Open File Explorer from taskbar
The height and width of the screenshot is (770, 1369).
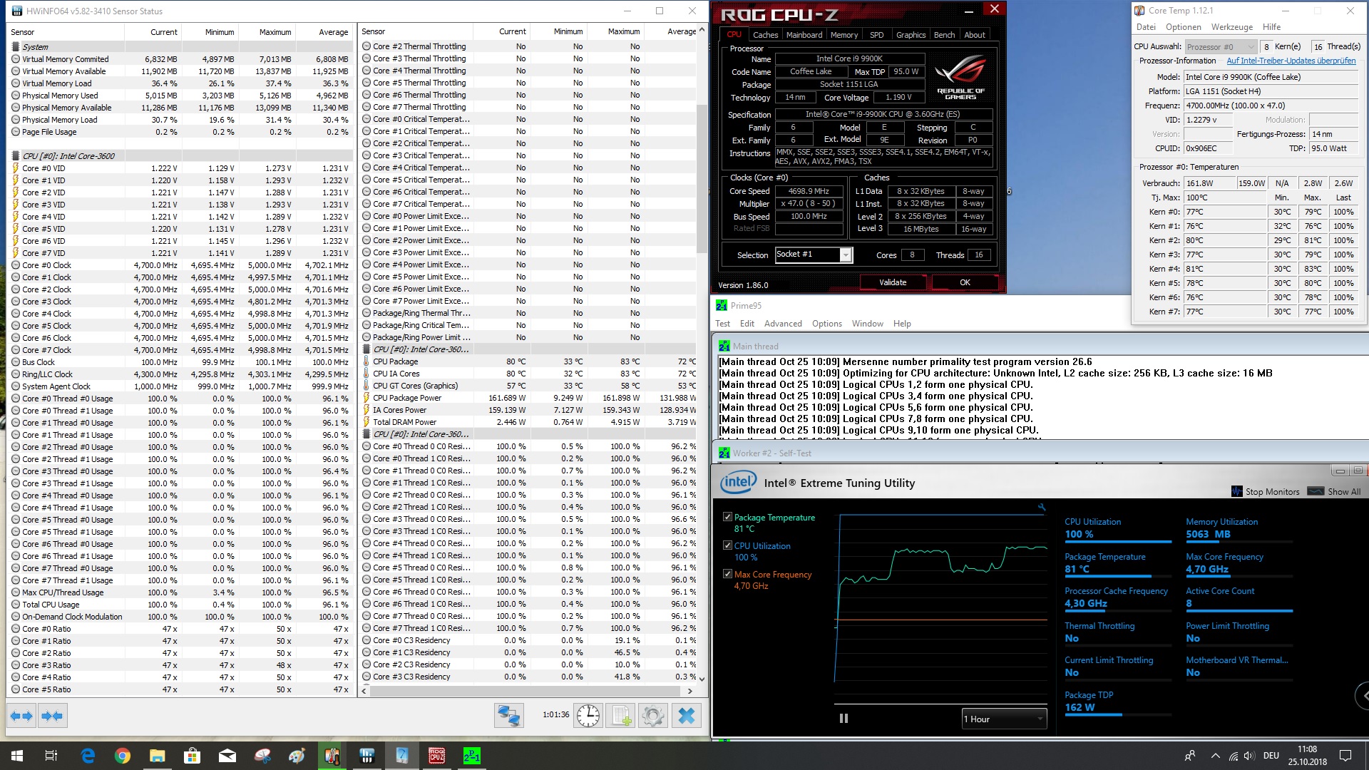(157, 756)
